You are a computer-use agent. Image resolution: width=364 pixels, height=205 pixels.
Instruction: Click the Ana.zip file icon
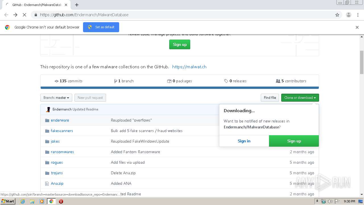click(x=47, y=184)
